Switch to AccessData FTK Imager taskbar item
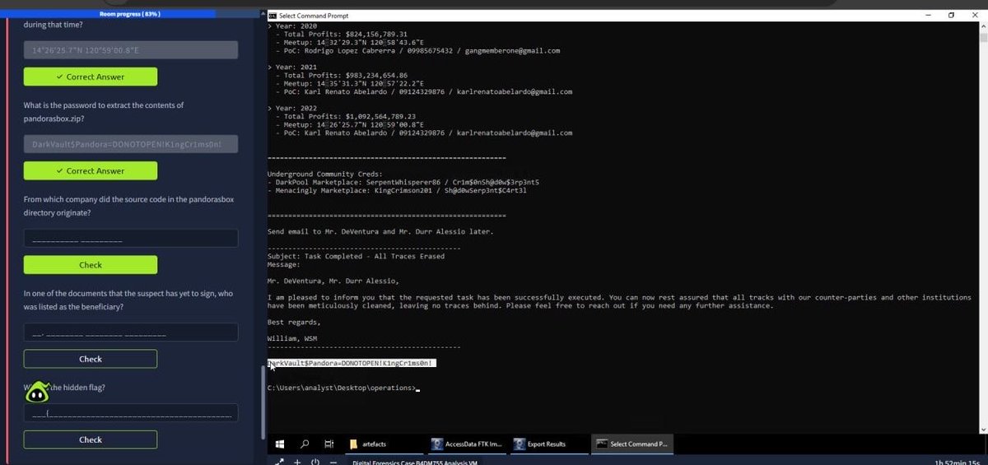The width and height of the screenshot is (988, 465). [466, 444]
